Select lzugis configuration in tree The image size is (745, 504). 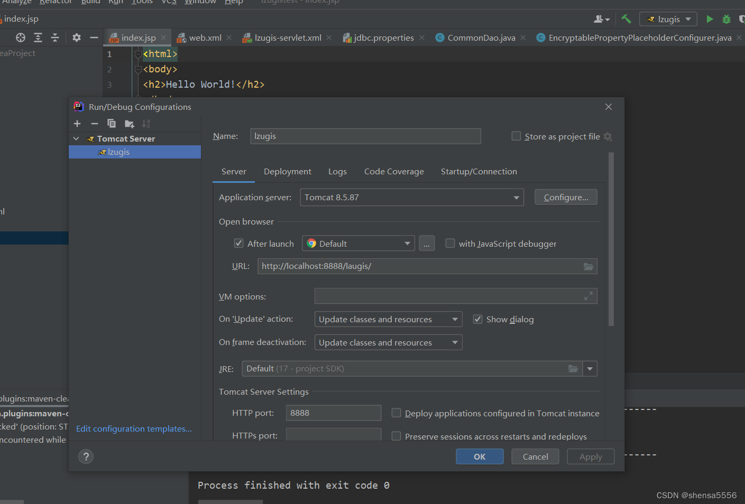135,152
